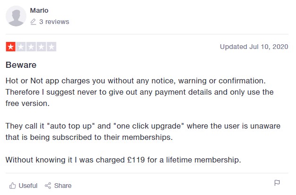Click the share network icon
296x195 pixels.
point(48,186)
